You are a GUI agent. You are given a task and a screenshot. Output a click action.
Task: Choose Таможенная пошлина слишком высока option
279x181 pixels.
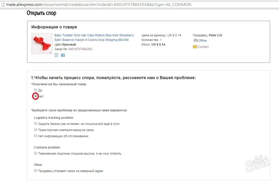[36, 153]
